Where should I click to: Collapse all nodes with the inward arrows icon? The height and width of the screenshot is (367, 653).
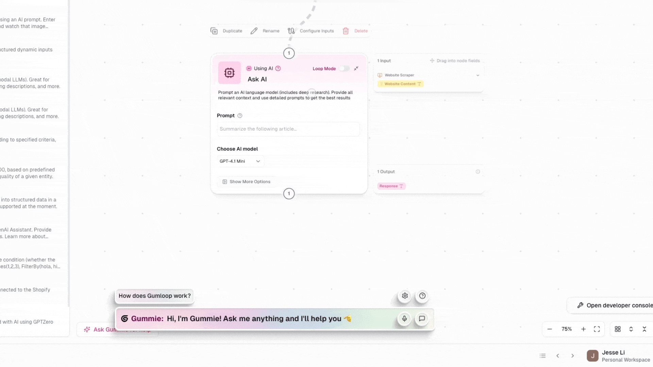click(x=644, y=329)
